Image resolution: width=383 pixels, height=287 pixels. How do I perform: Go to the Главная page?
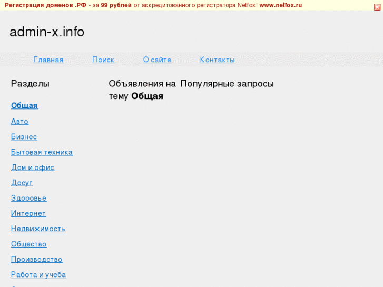(48, 60)
